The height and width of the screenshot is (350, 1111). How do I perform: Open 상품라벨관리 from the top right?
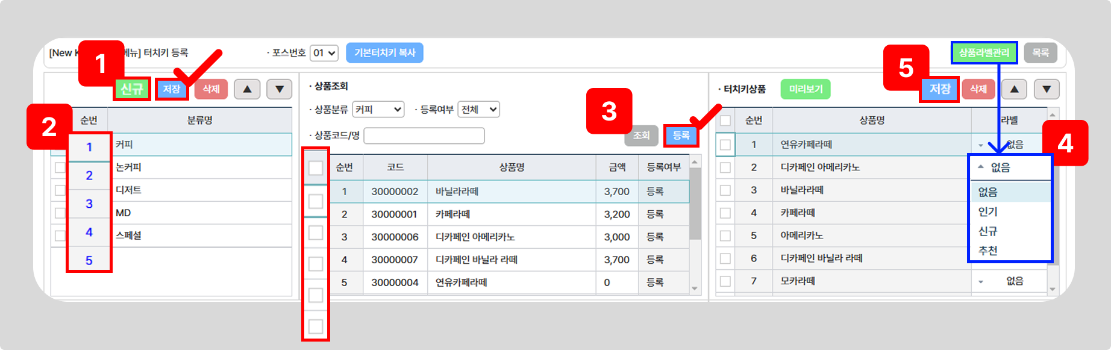[984, 53]
